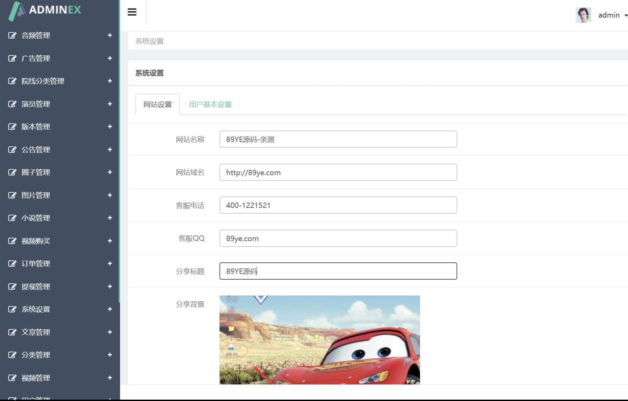Click the edit icon beside 音频管理
This screenshot has height=401, width=628.
12,36
